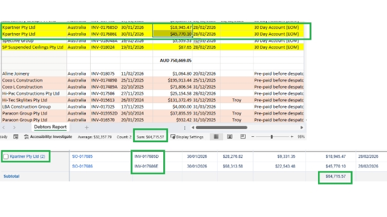
Task: Click horizontal scrollbar left arrow
Action: 193,127
